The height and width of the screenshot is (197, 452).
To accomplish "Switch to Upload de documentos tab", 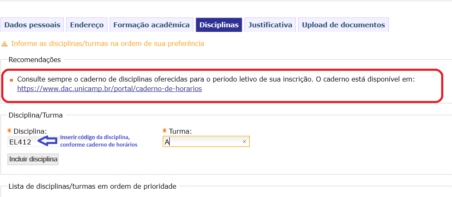I will click(x=343, y=25).
